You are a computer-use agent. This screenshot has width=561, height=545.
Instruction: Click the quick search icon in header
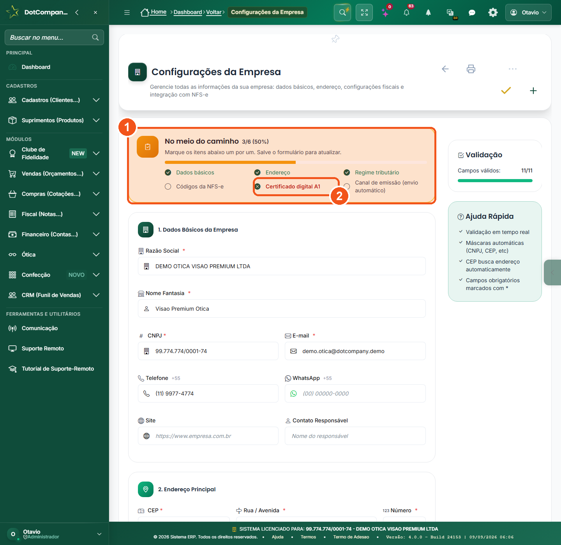coord(342,12)
